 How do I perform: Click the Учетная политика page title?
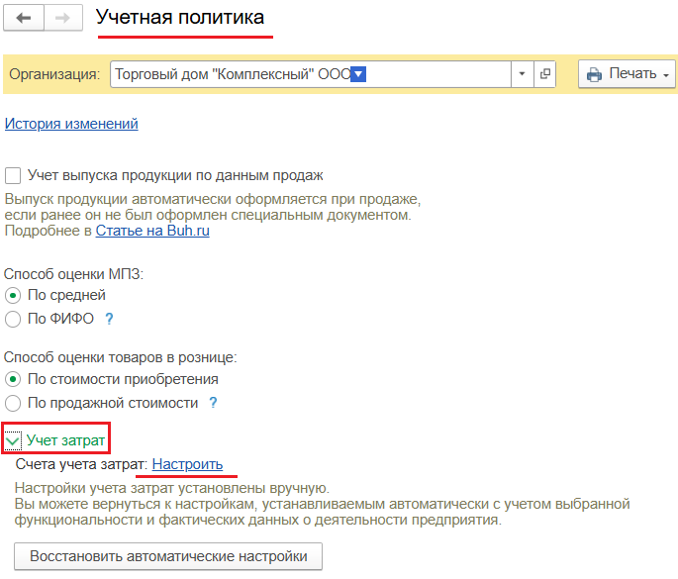(x=180, y=17)
